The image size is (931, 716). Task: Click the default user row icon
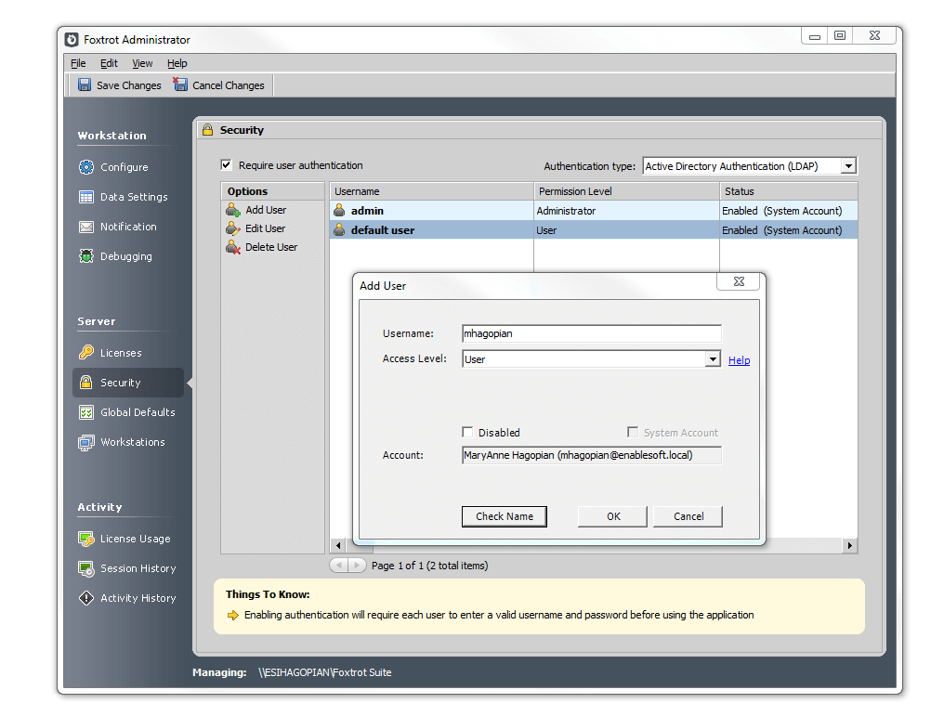(339, 230)
